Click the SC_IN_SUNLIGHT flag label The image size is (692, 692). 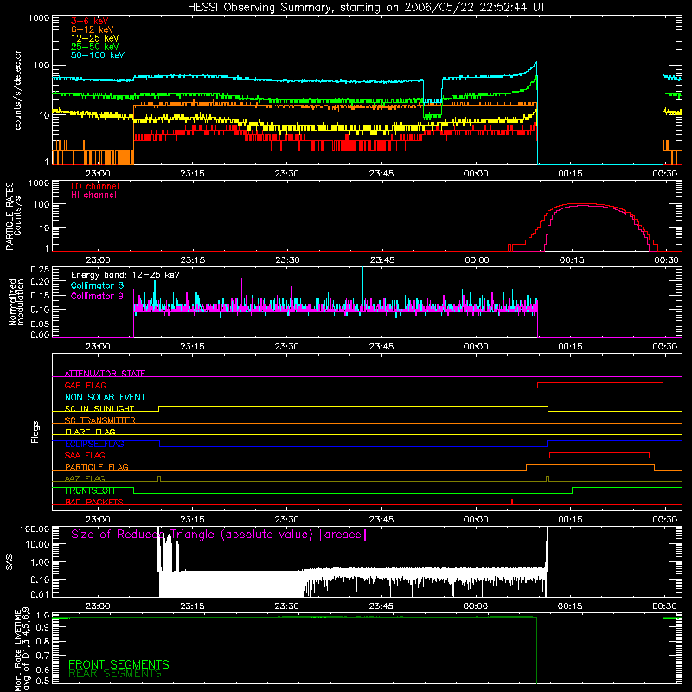[x=99, y=408]
